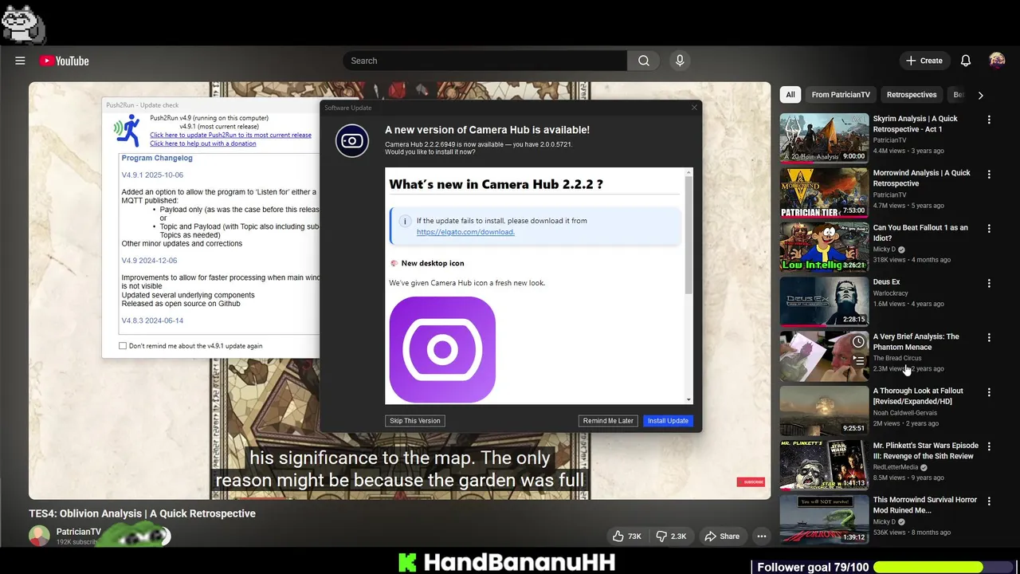The height and width of the screenshot is (574, 1020).
Task: Open 'Can You Beat Fallout 1 as an Idiot?' title
Action: [x=920, y=233]
